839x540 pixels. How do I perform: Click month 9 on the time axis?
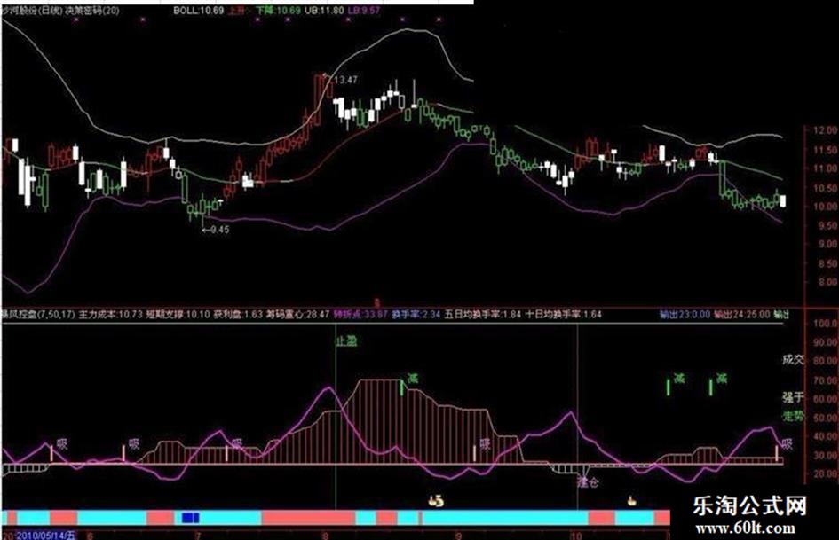pos(458,536)
